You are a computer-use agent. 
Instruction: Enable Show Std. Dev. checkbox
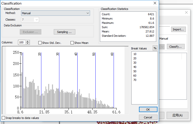click(x=40, y=43)
